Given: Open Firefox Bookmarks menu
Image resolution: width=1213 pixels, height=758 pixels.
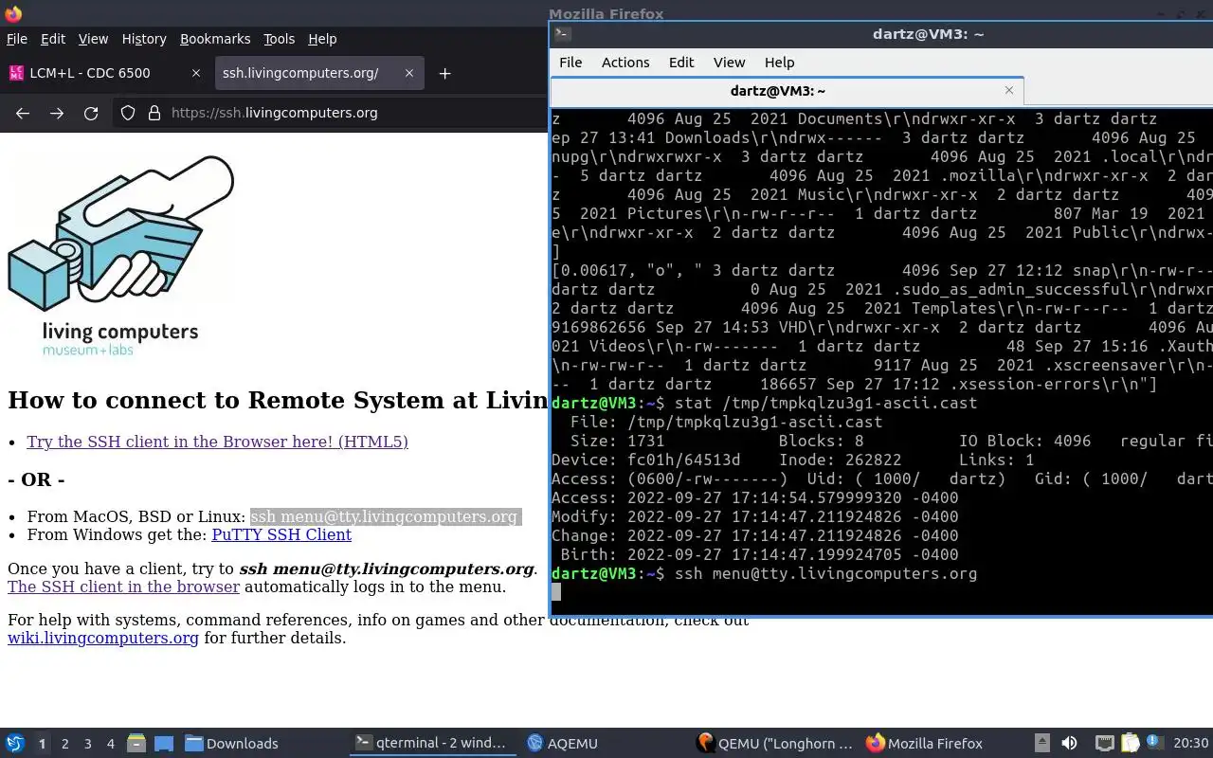Looking at the screenshot, I should [x=215, y=39].
